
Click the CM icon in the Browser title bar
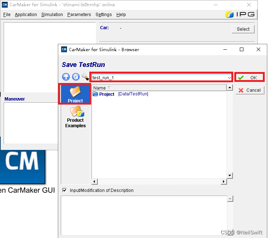pyautogui.click(x=64, y=49)
